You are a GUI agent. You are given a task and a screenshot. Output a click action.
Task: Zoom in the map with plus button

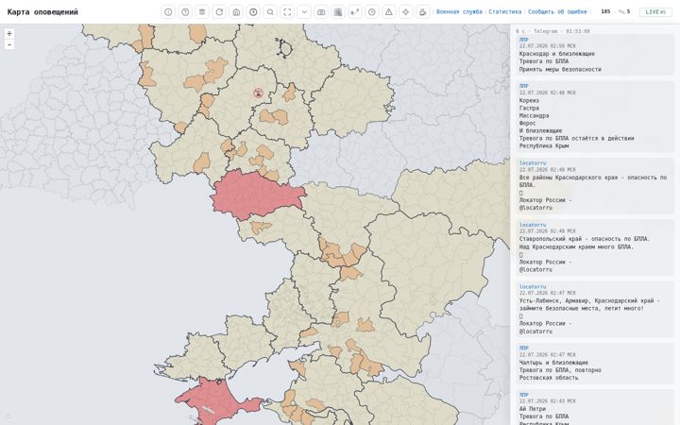pyautogui.click(x=9, y=33)
